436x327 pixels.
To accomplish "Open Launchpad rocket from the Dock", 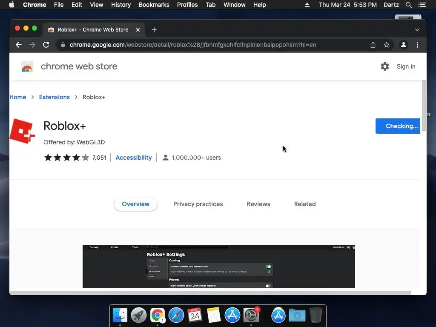I will [139, 316].
